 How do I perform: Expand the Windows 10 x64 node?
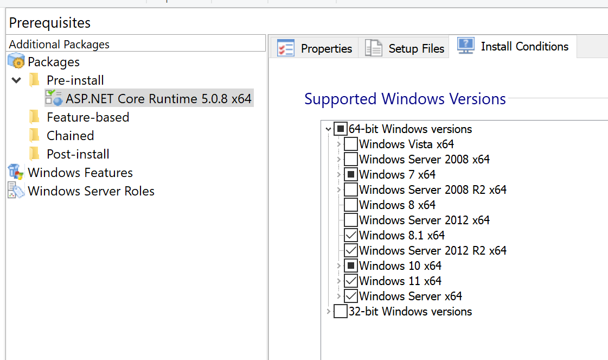coord(339,266)
